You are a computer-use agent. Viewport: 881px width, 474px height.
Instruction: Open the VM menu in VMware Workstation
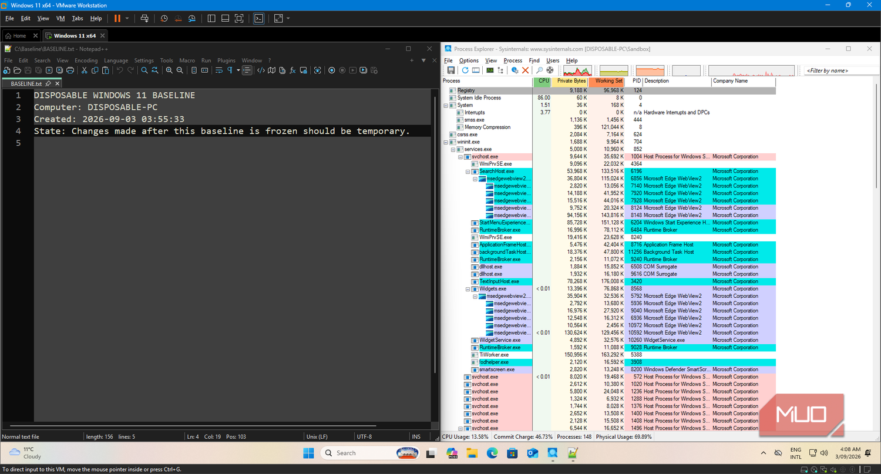tap(60, 18)
